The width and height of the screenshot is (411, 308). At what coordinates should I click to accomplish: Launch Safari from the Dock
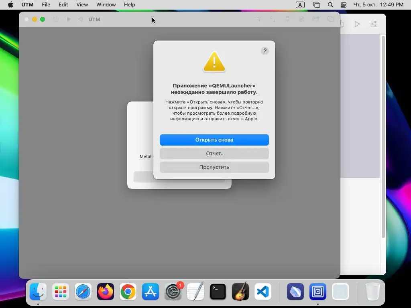coord(83,292)
